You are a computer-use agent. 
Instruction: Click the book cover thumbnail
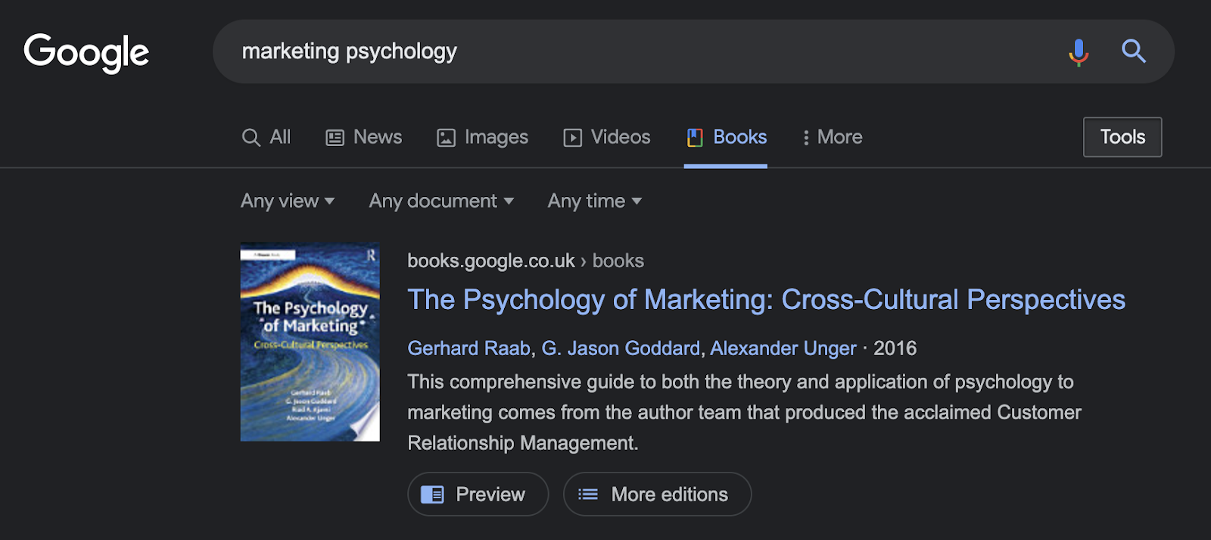click(x=310, y=342)
